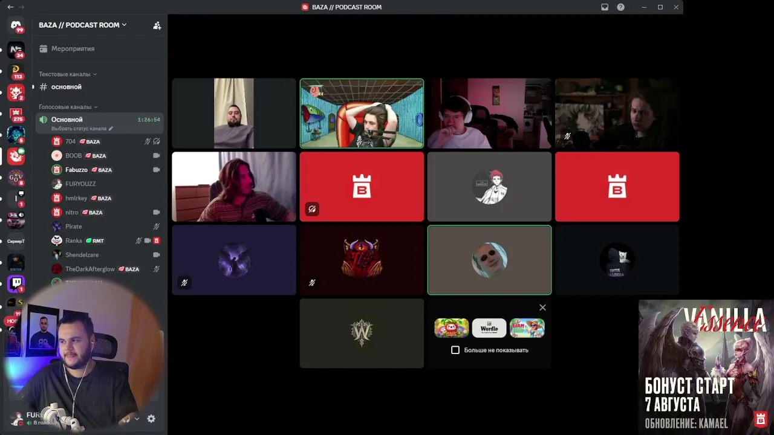Focus the video of person wearing white headphones

[489, 113]
